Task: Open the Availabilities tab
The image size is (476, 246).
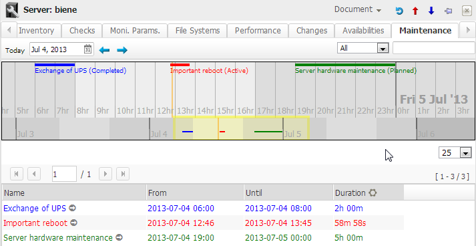Action: point(363,31)
